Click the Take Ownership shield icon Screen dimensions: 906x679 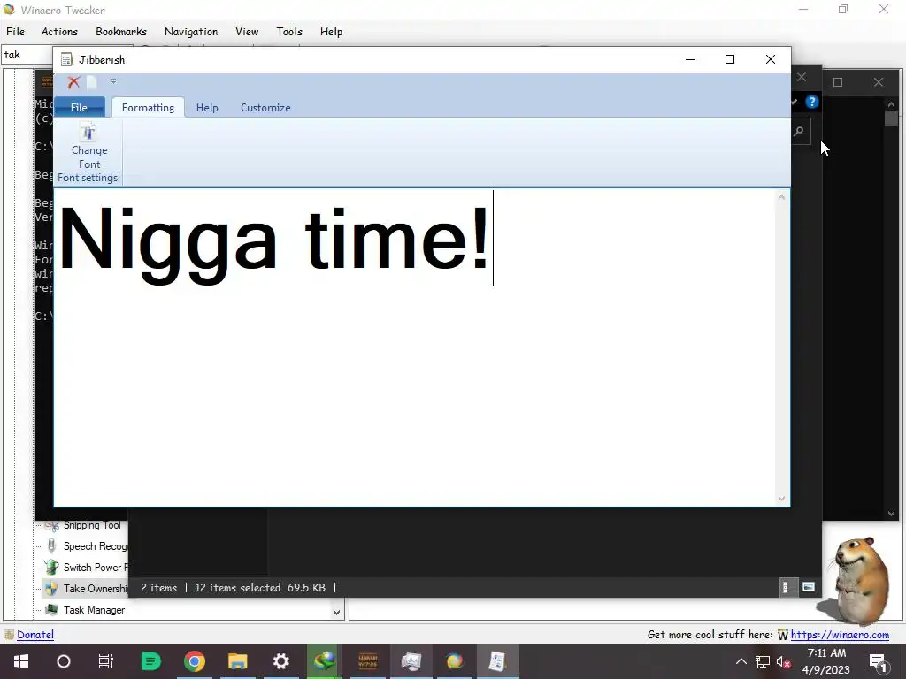pos(51,588)
